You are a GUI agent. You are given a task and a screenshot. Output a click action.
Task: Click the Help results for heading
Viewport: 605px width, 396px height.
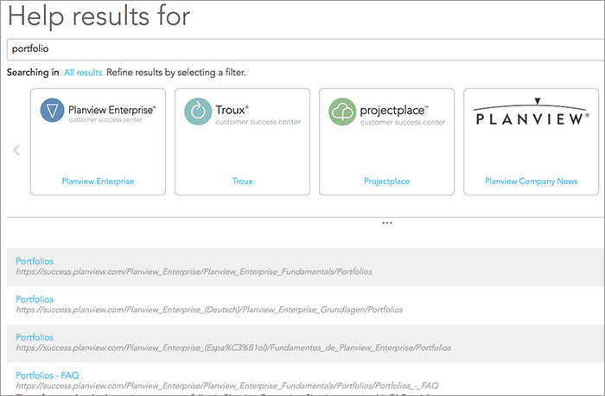click(x=99, y=16)
